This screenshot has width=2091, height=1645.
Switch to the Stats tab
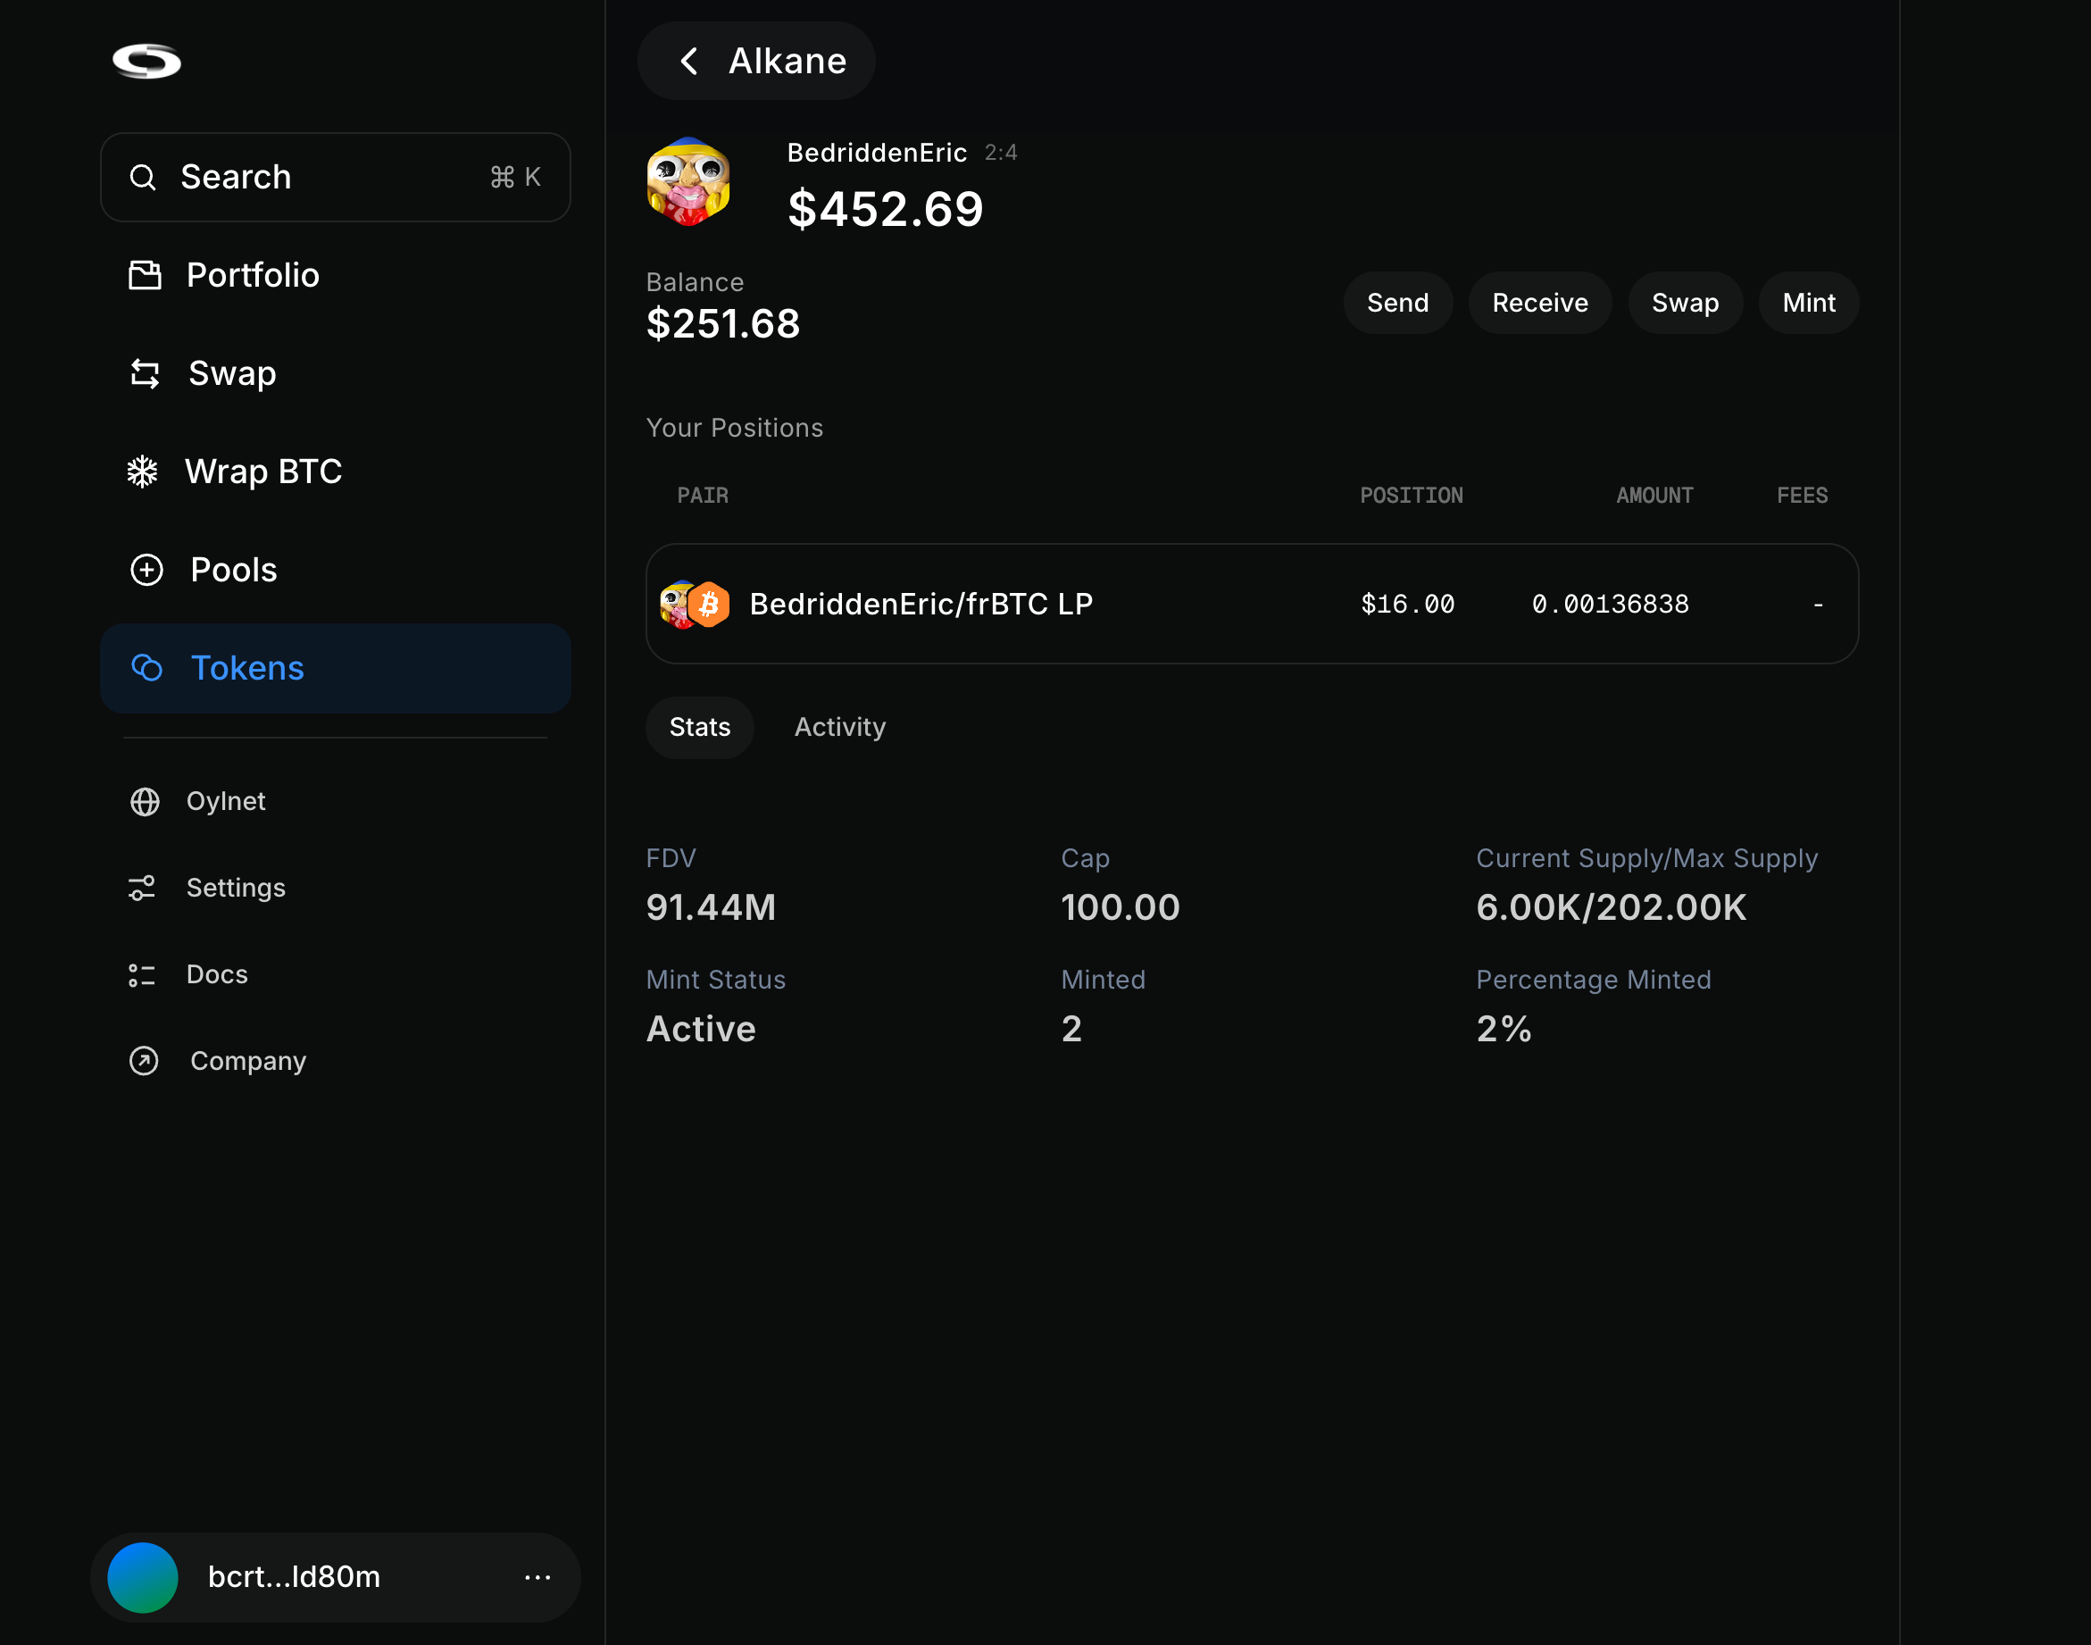tap(700, 727)
